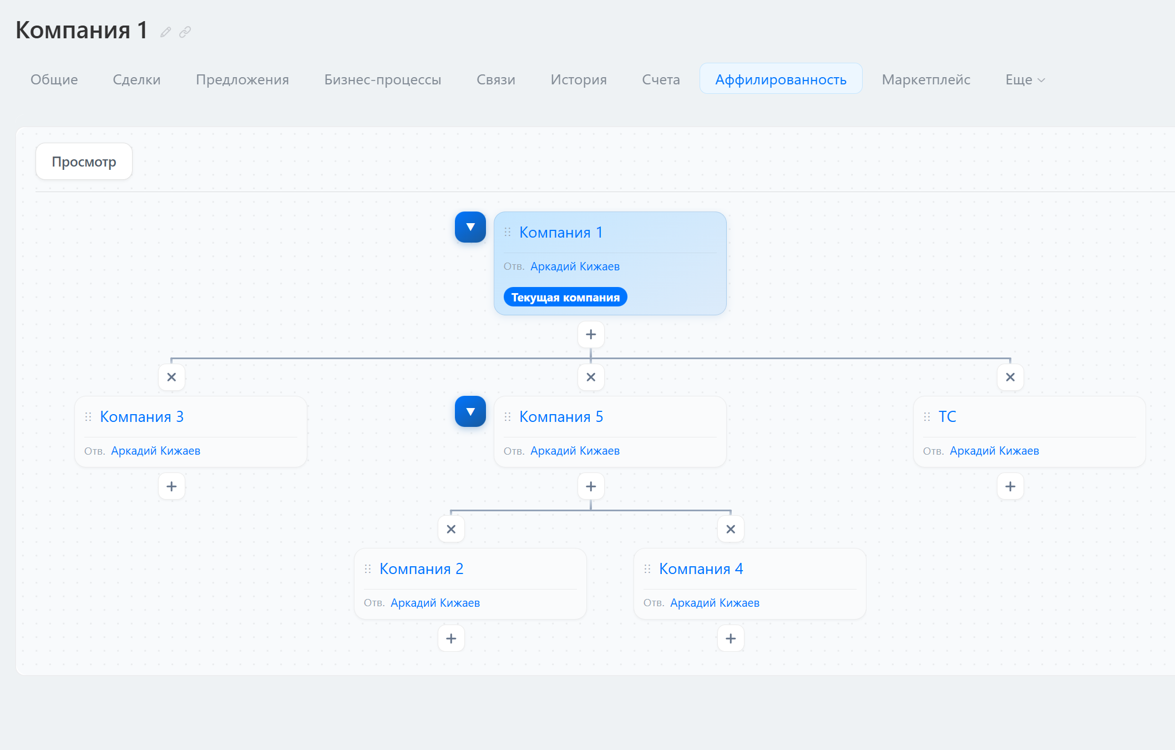
Task: Remove the Компания 3 link with X
Action: click(x=171, y=377)
